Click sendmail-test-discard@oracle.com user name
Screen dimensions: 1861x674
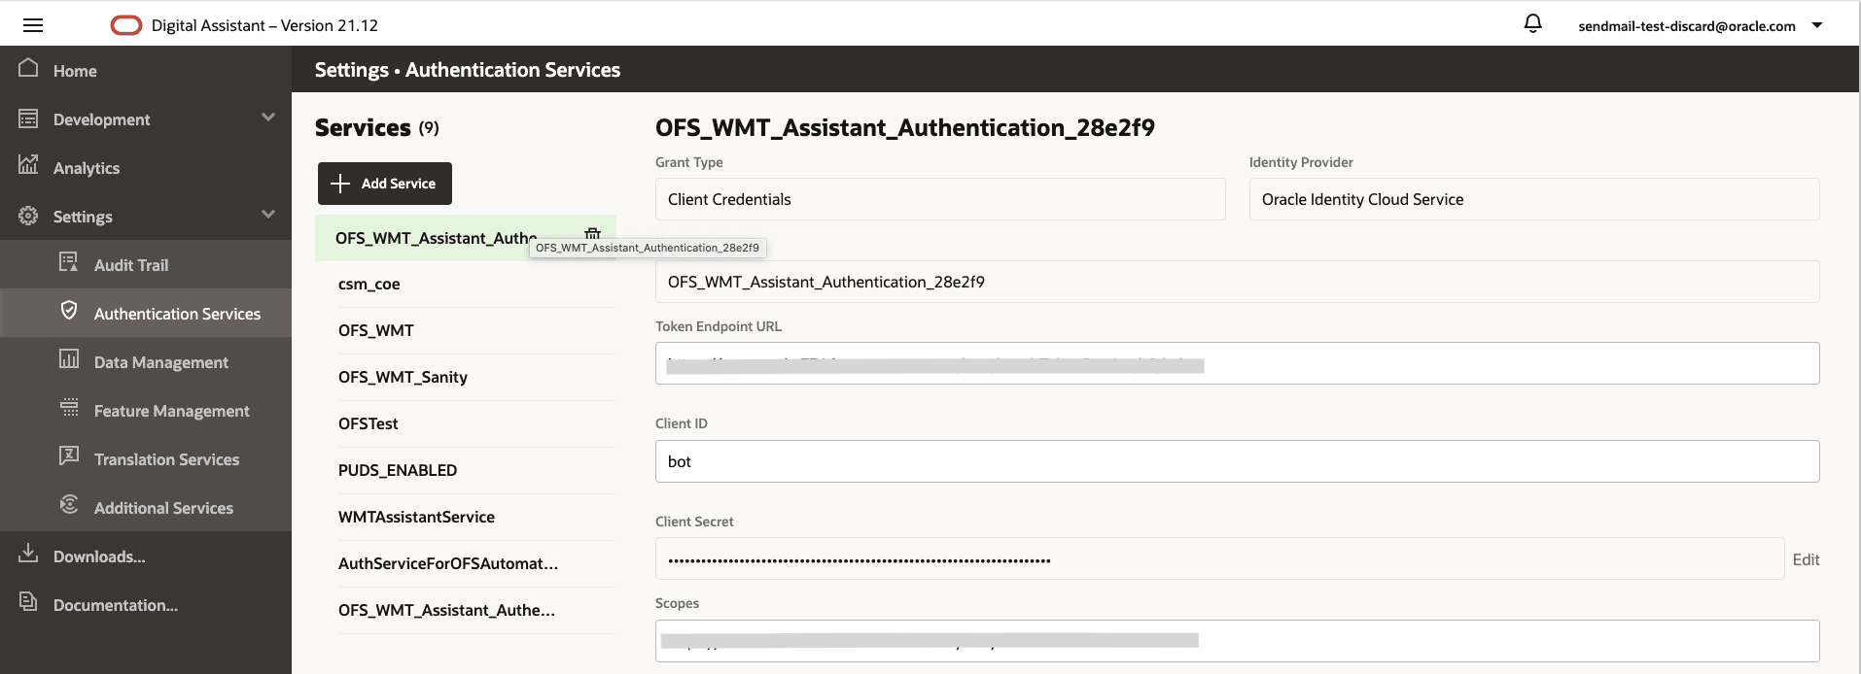pos(1686,26)
